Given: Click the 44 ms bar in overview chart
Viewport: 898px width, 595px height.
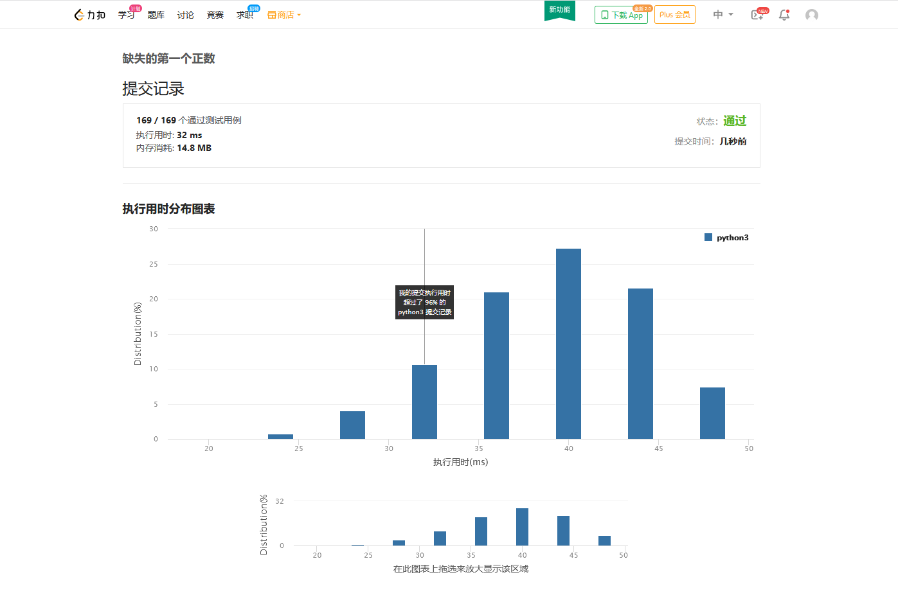Looking at the screenshot, I should (x=563, y=531).
